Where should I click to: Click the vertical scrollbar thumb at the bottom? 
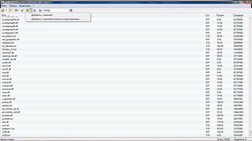[x=250, y=132]
